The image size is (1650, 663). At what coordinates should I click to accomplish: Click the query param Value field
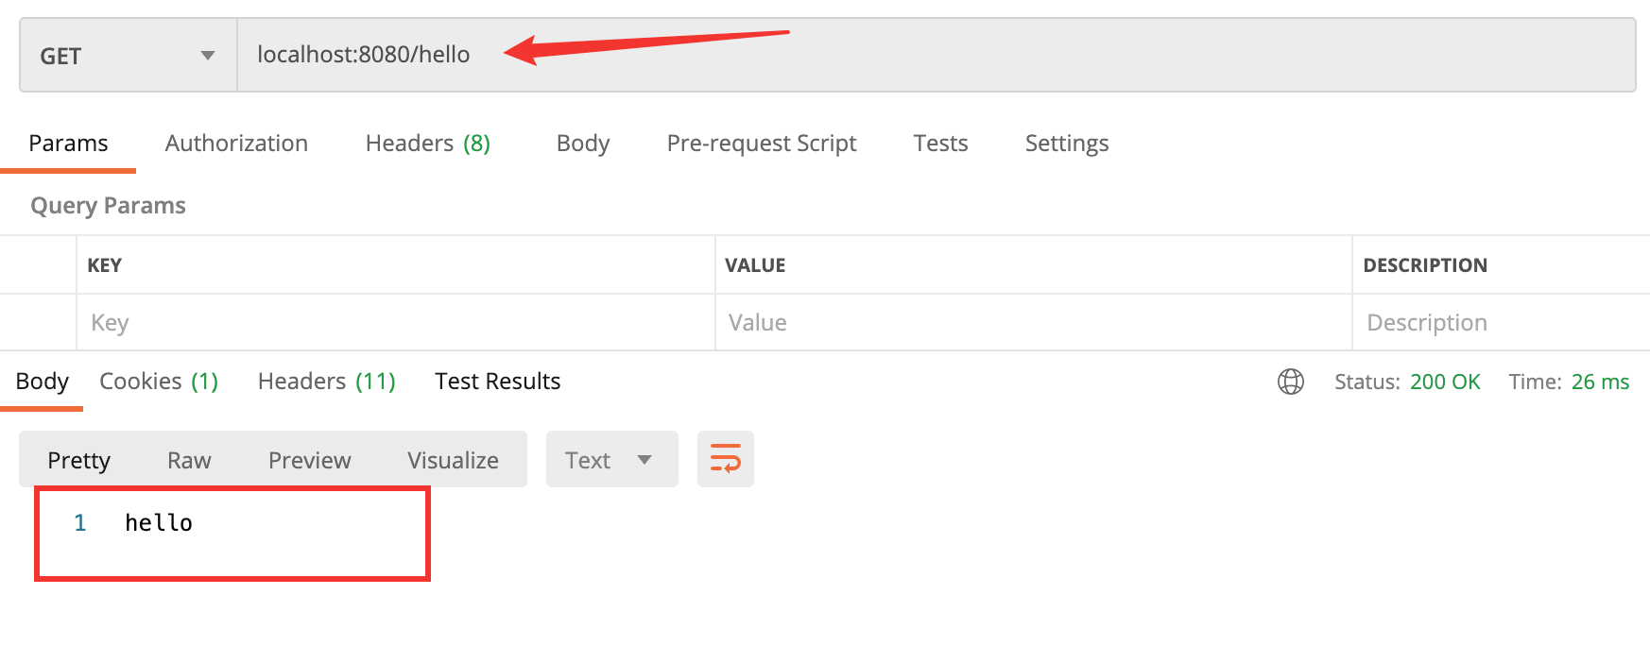click(1032, 323)
